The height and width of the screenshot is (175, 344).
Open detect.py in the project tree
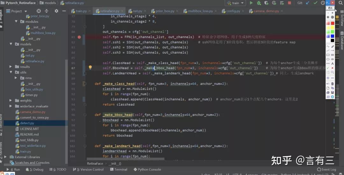coord(27,123)
